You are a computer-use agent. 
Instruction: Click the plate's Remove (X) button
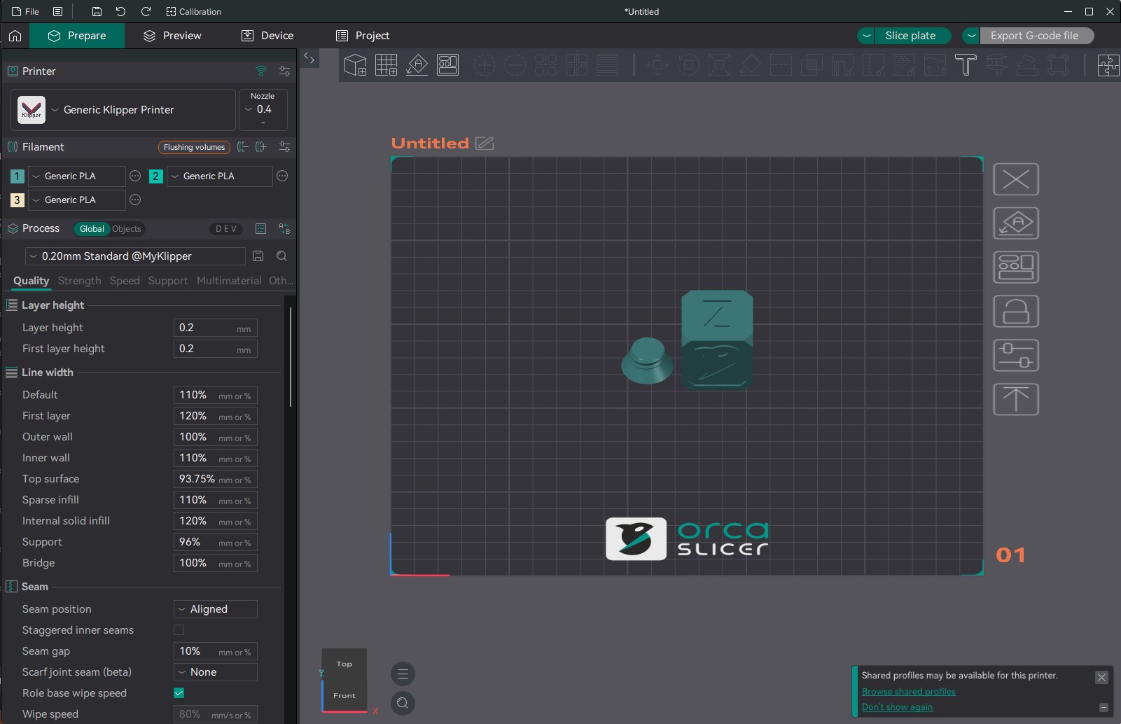coord(1016,180)
